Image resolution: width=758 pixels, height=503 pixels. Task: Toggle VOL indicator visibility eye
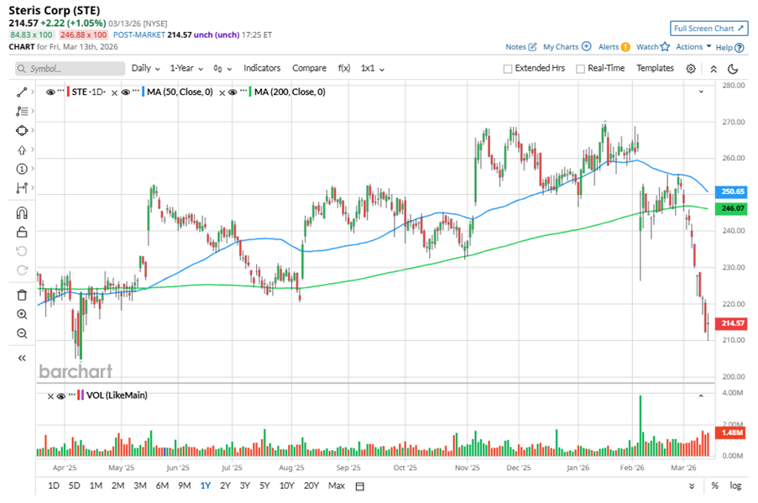tap(61, 396)
